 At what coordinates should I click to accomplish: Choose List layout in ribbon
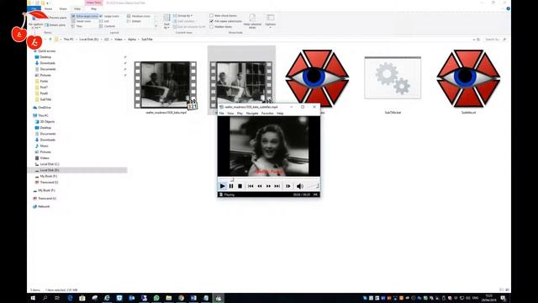[x=104, y=21]
